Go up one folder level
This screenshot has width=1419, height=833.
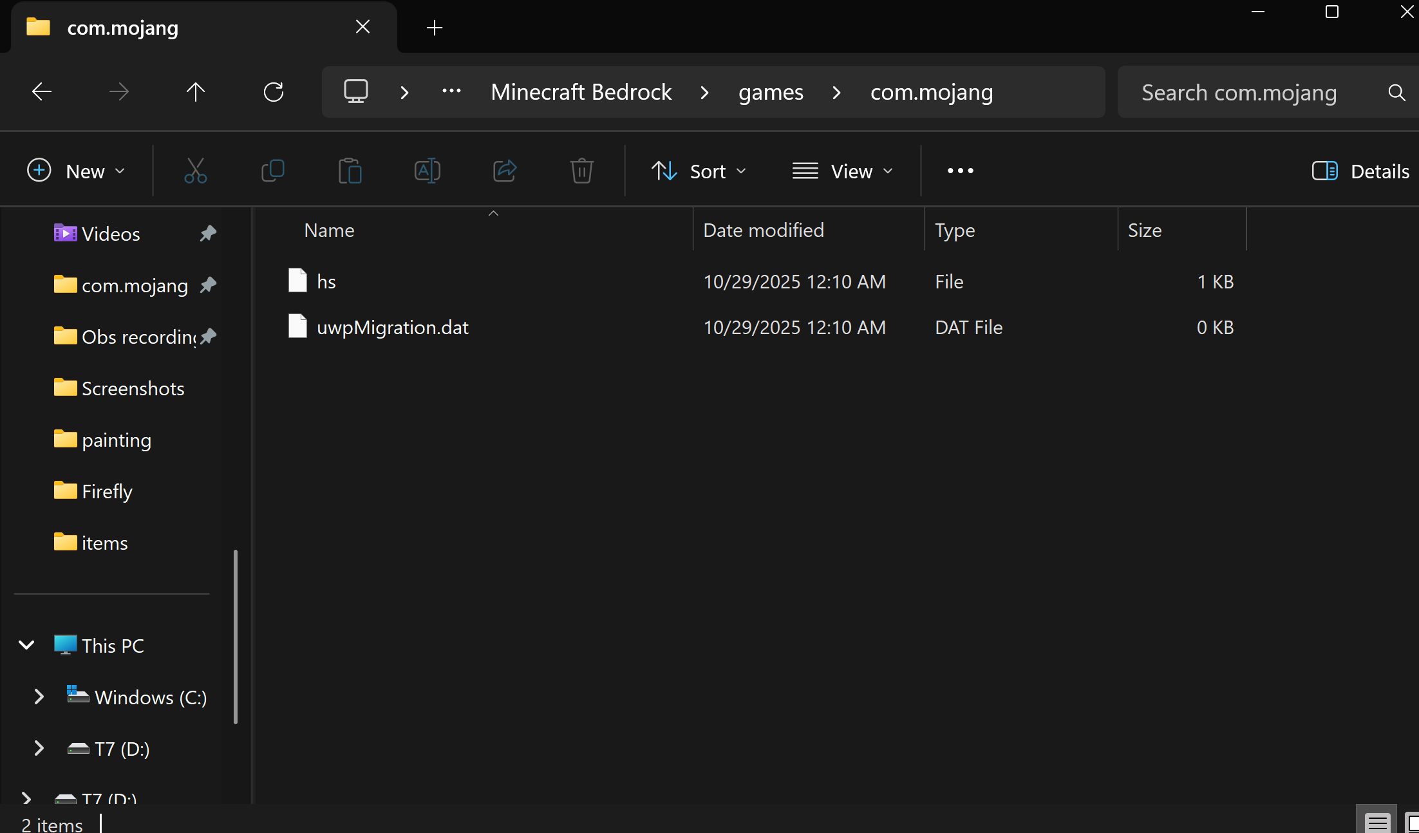(x=196, y=92)
